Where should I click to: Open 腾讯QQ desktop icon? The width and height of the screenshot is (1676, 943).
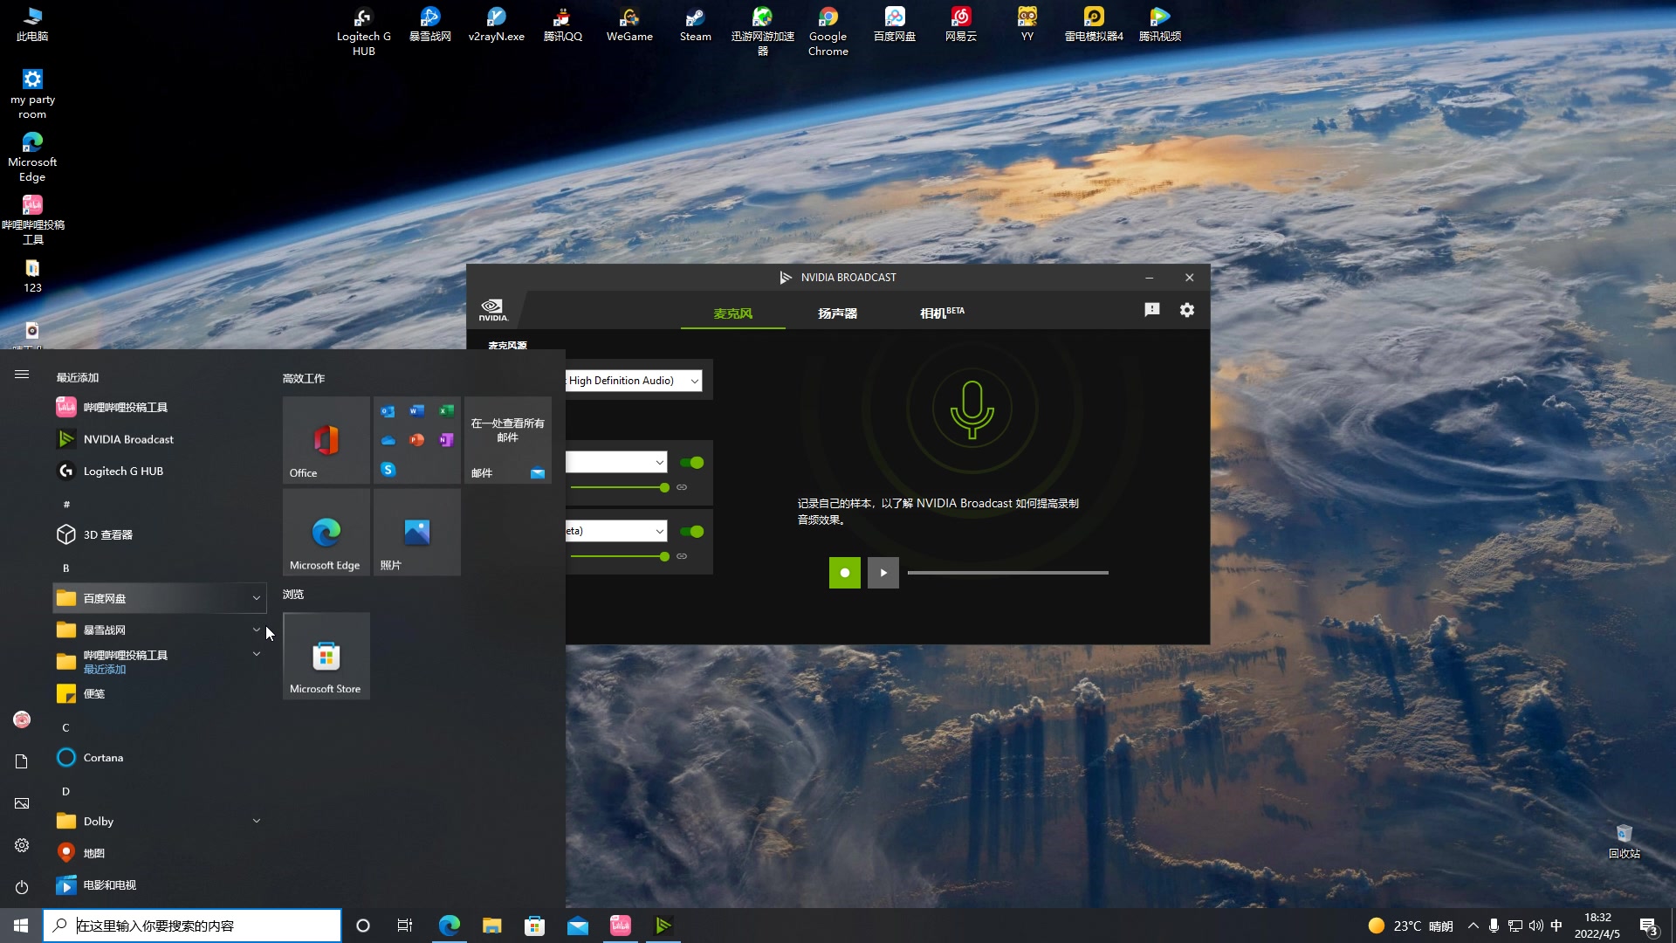[x=562, y=24]
